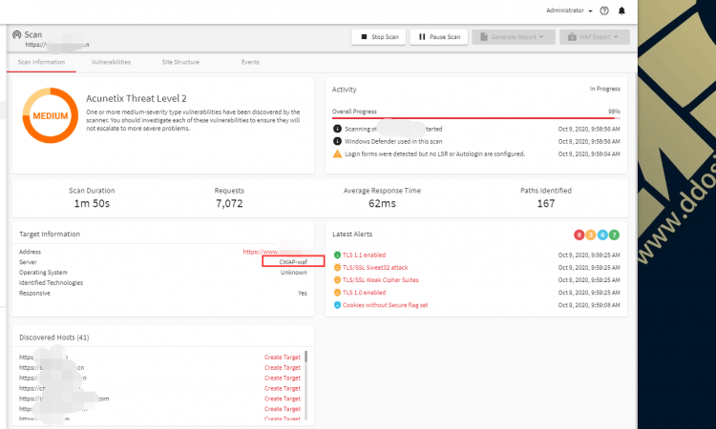Click the info icon beside Scanning started event
Image resolution: width=716 pixels, height=429 pixels.
click(x=337, y=129)
